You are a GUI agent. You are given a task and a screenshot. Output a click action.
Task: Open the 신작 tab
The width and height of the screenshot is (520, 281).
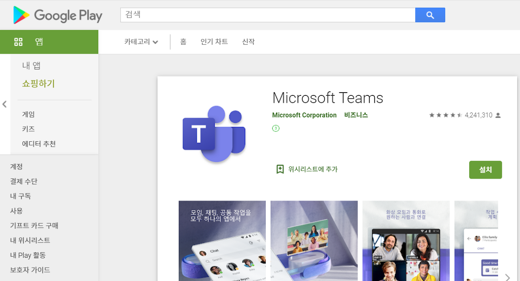[x=248, y=42]
